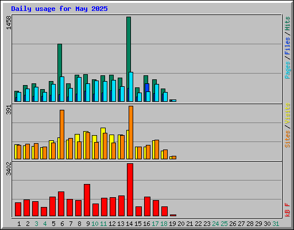
Task: Click the green day 4 weekend label
Action: (45, 224)
